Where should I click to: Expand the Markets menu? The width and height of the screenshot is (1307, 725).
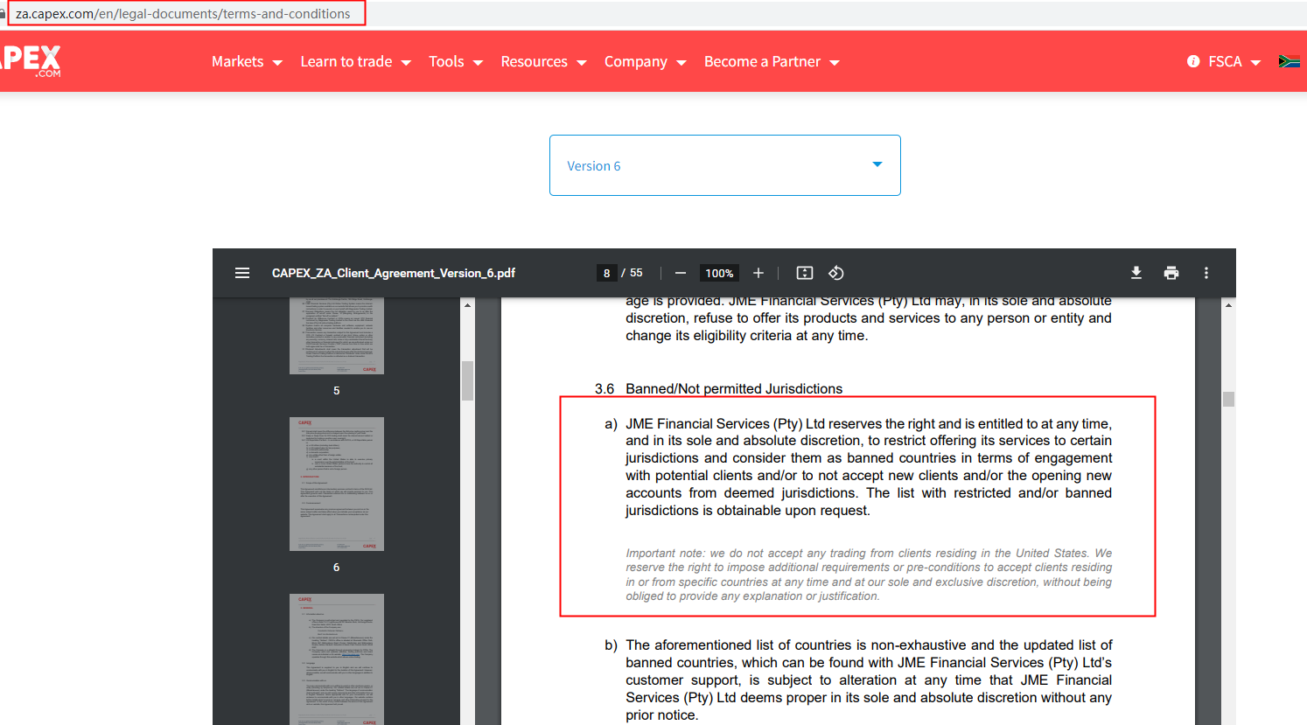click(247, 62)
